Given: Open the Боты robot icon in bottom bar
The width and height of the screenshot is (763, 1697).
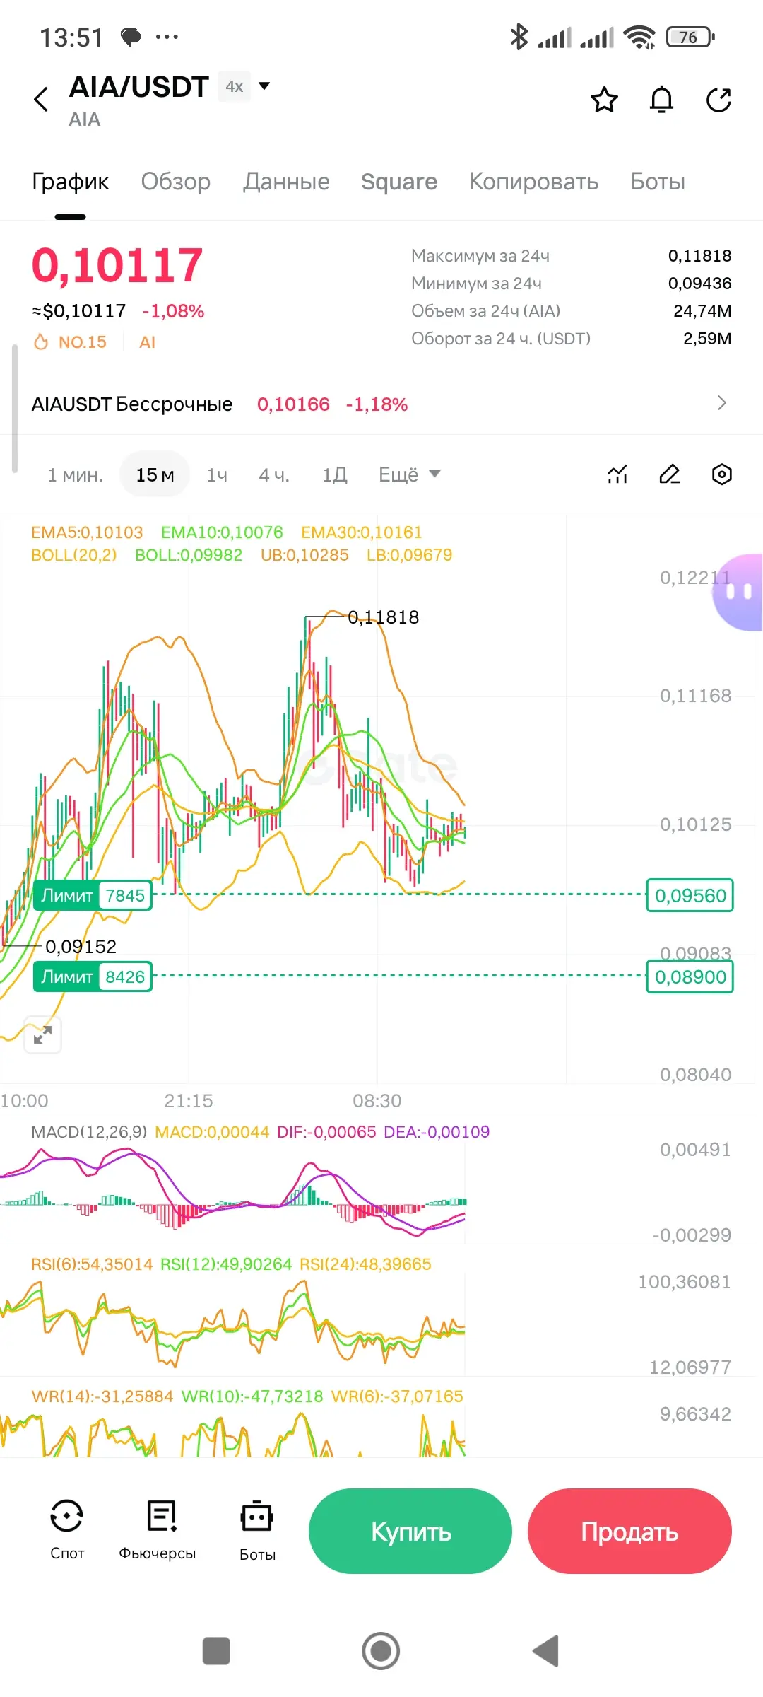Looking at the screenshot, I should (257, 1530).
